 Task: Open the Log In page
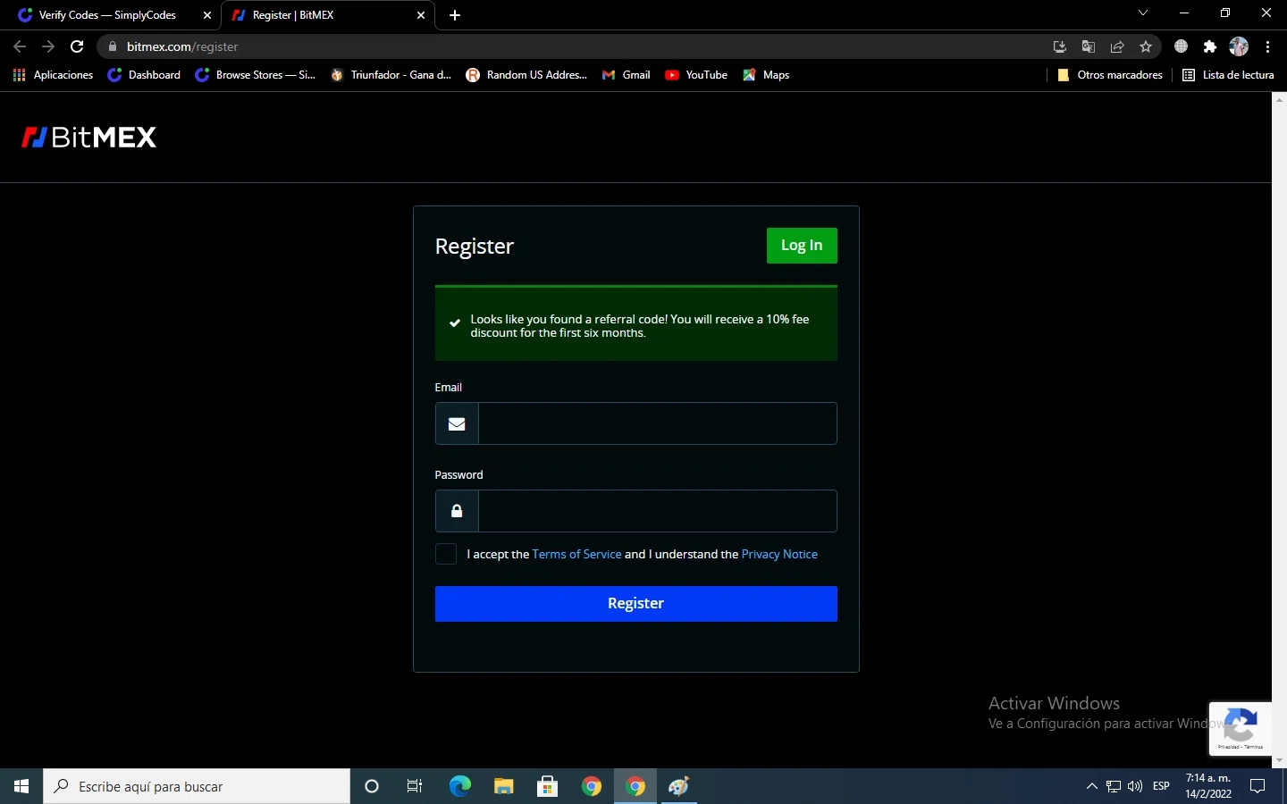[x=802, y=246]
